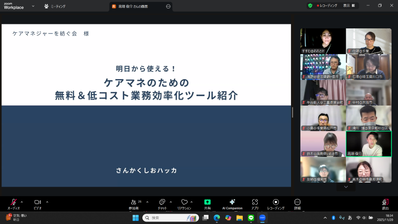398x224 pixels.
Task: Expand video options arrow beside ビデオ
Action: coord(47,202)
